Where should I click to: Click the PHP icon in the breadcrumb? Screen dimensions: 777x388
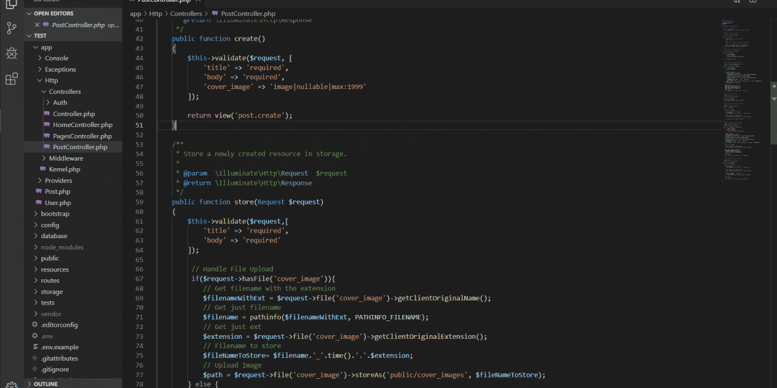pos(215,13)
